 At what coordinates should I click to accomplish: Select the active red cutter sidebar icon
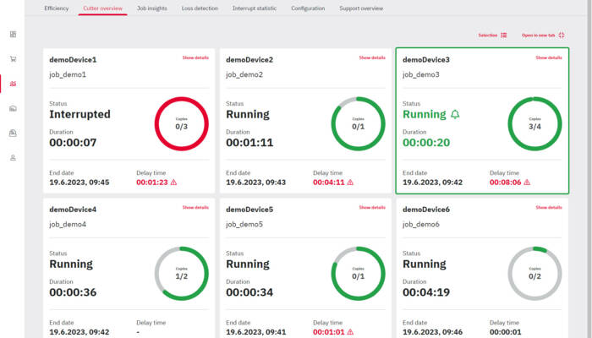point(13,84)
